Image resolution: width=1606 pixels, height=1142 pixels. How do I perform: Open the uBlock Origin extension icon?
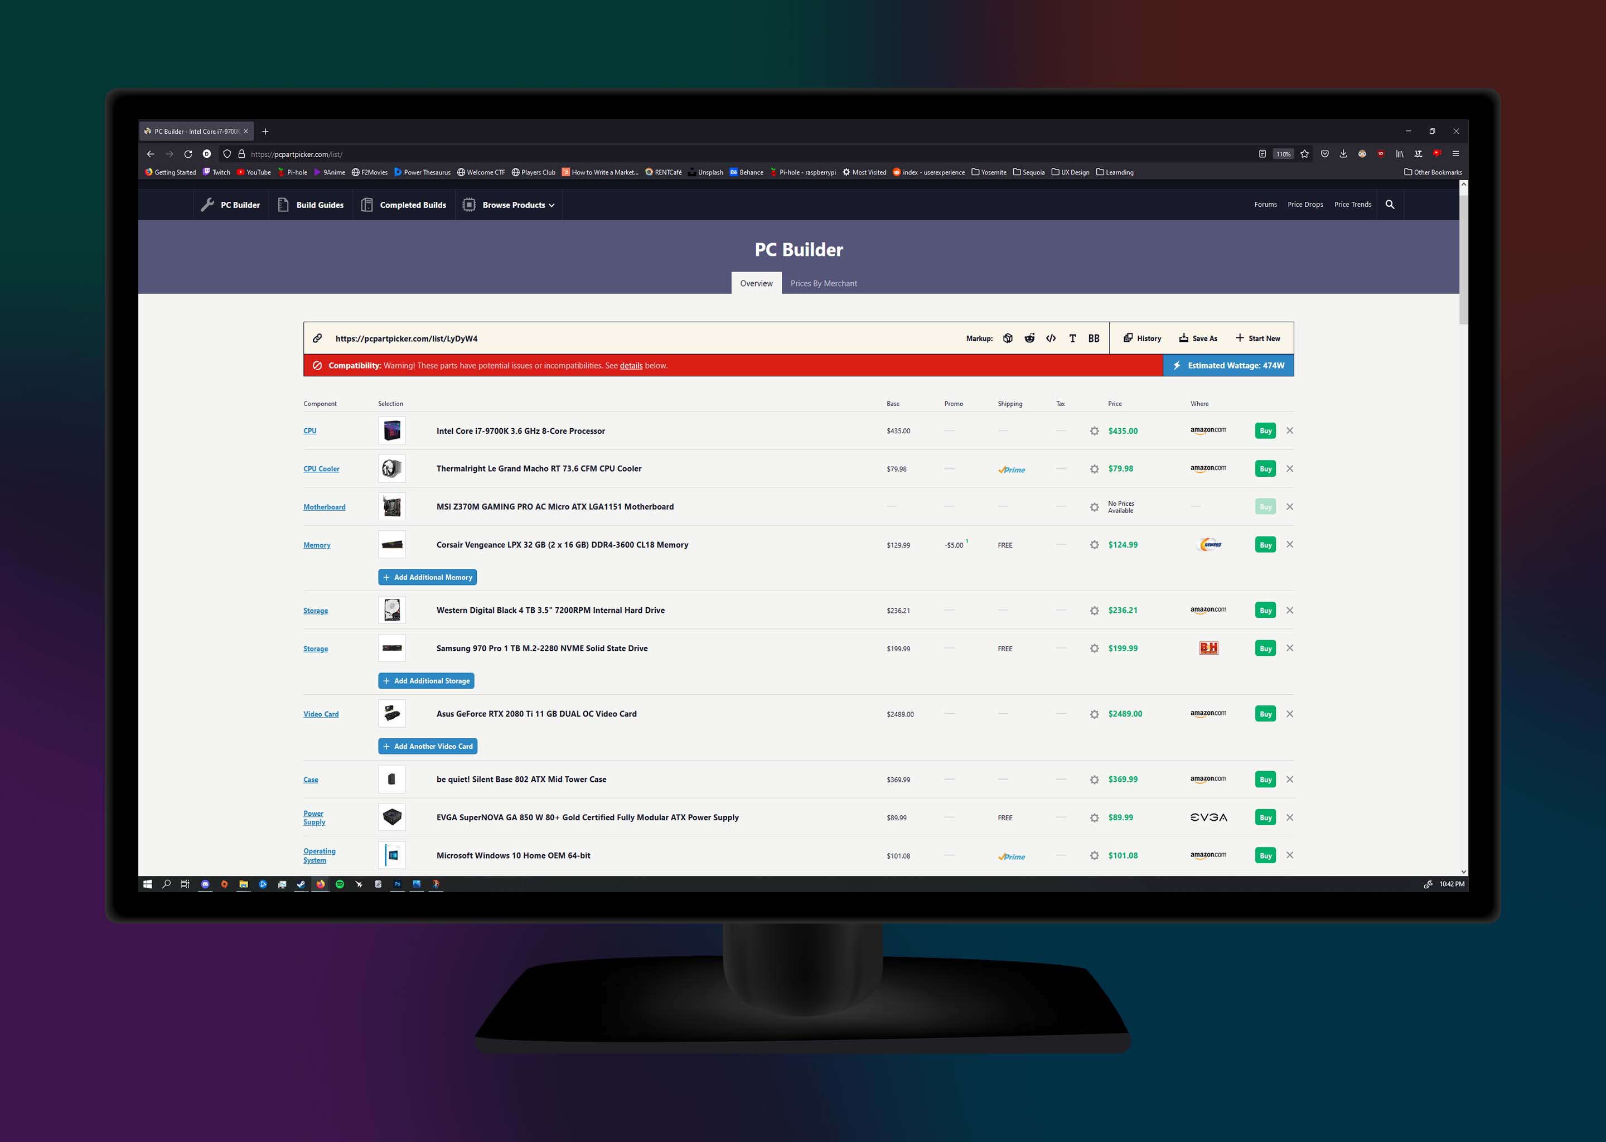[1381, 154]
